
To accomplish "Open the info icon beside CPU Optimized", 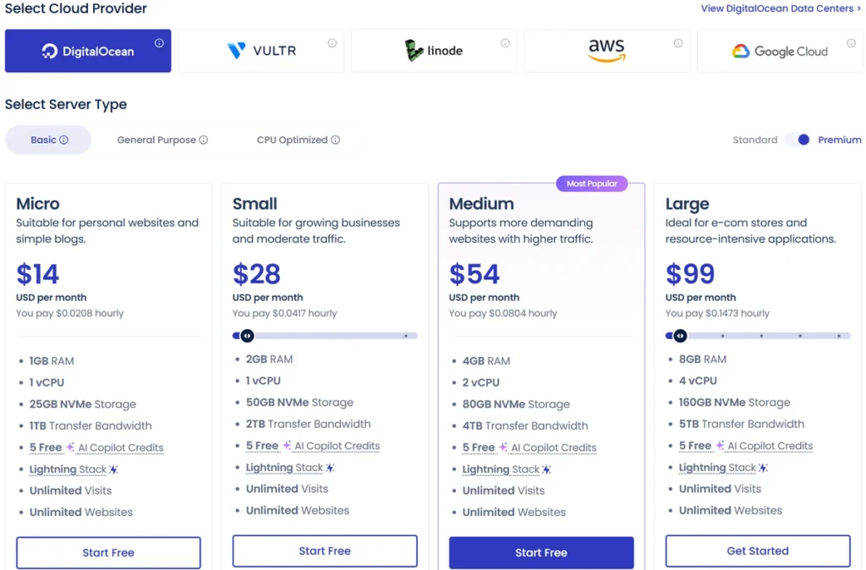I will 336,140.
